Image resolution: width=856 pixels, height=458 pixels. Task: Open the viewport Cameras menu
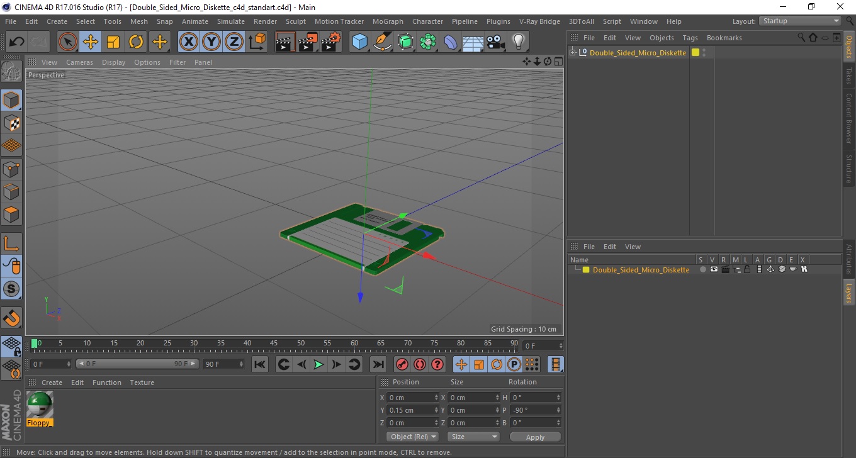79,62
